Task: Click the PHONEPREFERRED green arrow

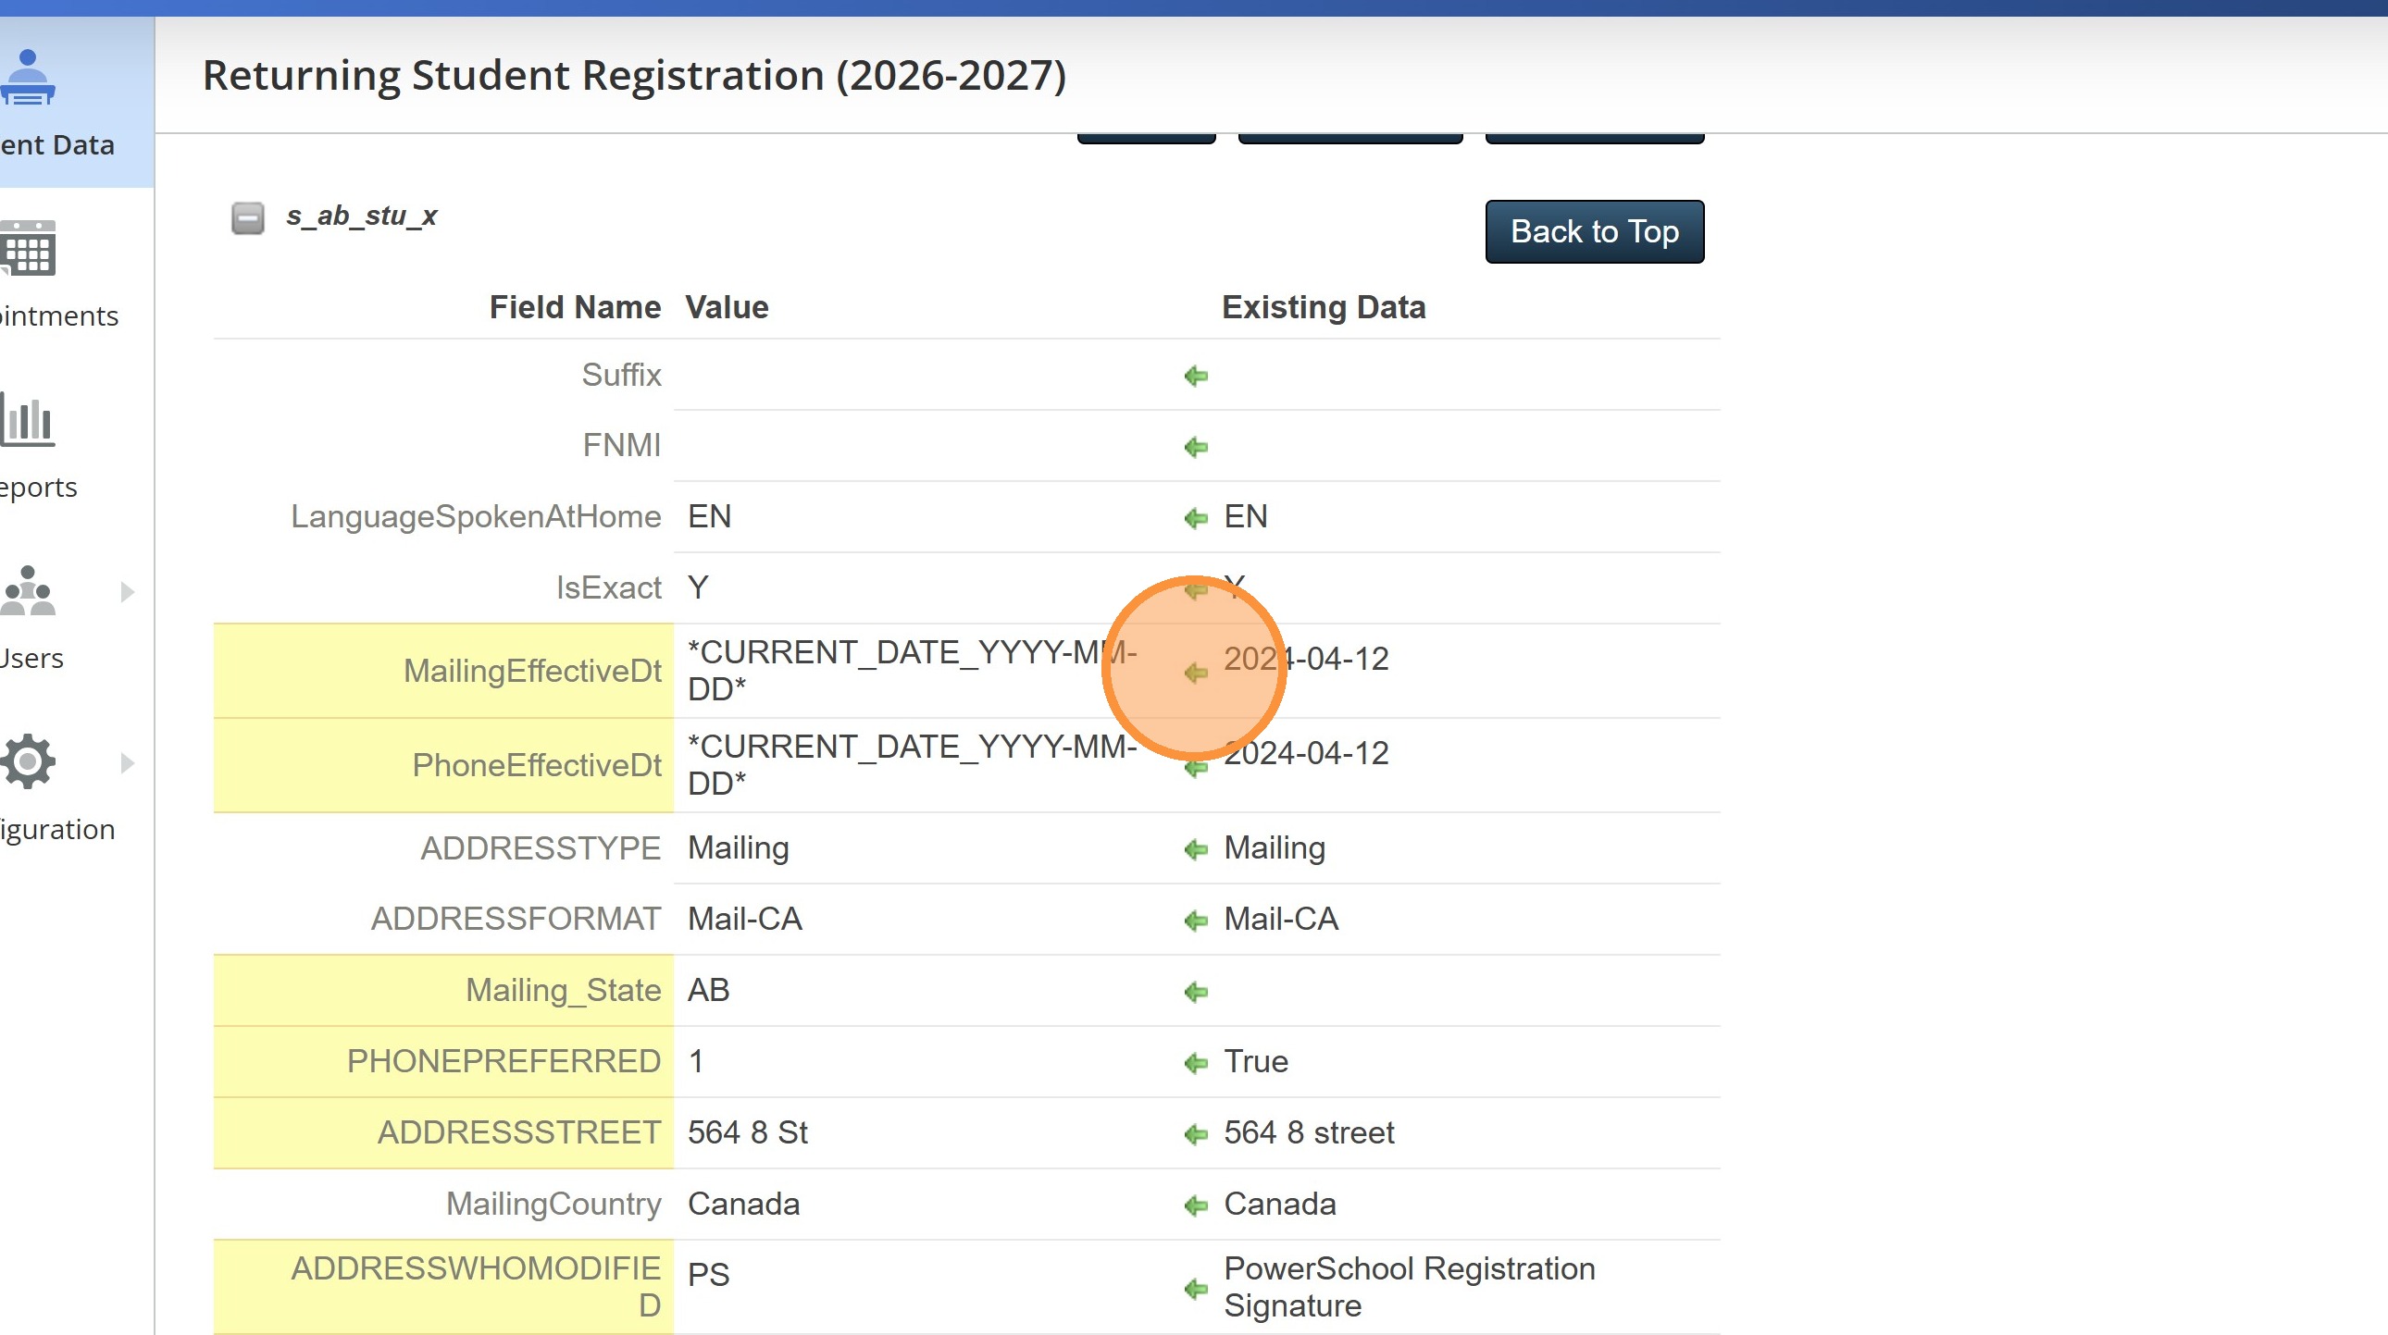Action: tap(1196, 1063)
